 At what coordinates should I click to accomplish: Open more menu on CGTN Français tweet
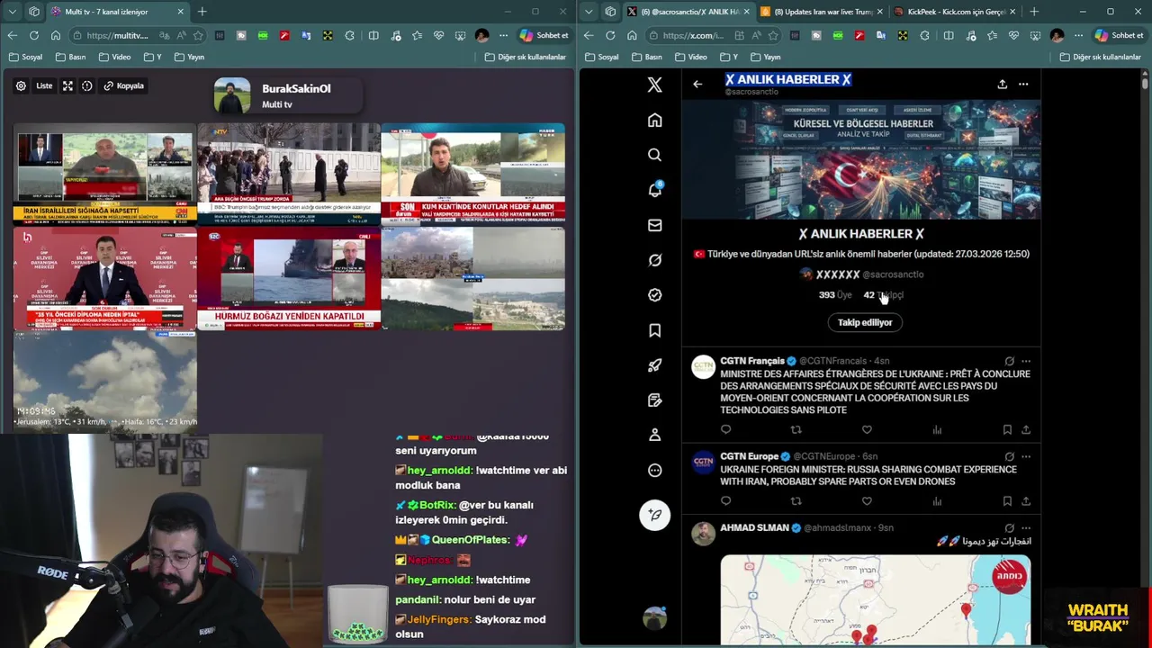coord(1025,361)
